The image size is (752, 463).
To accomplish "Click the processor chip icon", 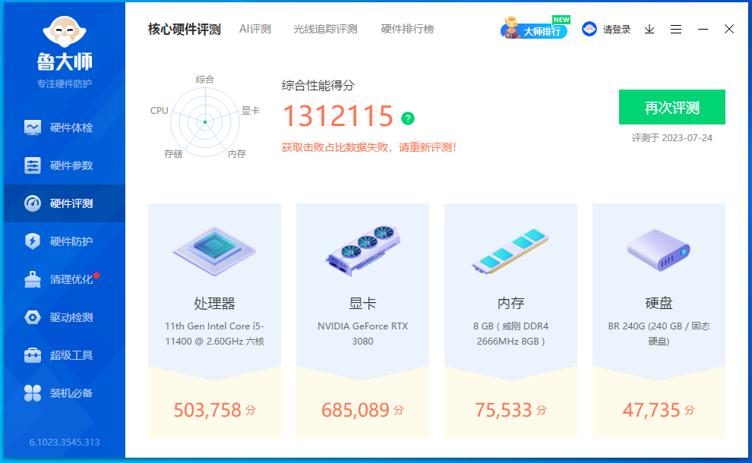I will click(x=214, y=250).
